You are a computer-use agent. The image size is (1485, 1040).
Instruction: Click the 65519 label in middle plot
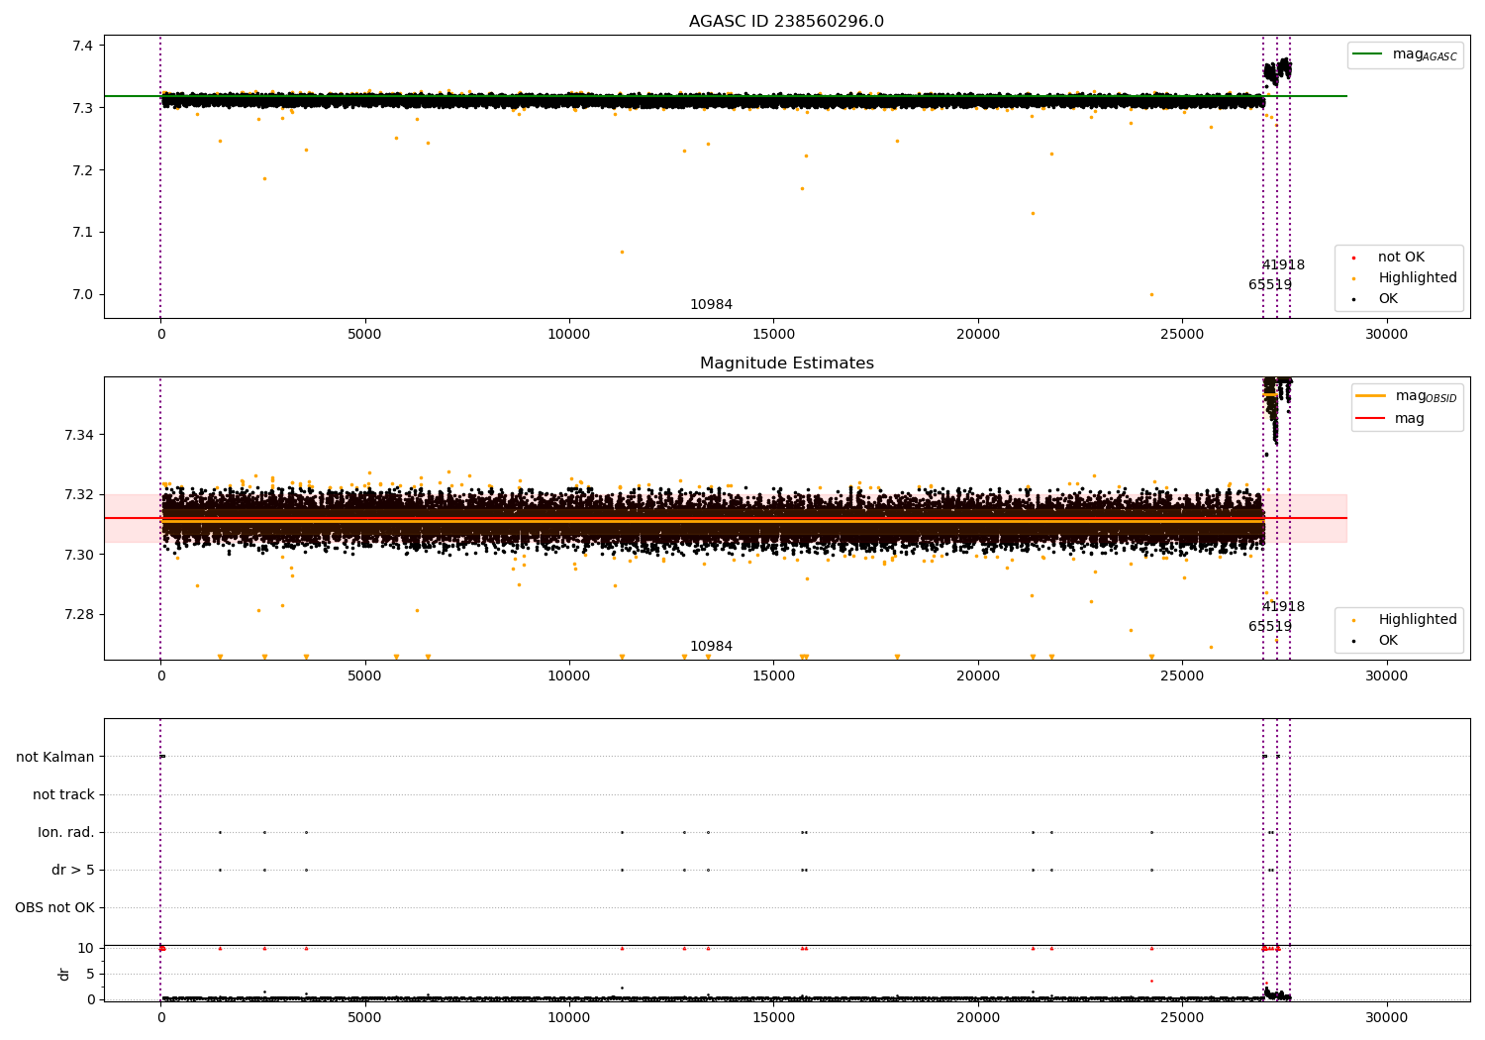click(x=1270, y=627)
